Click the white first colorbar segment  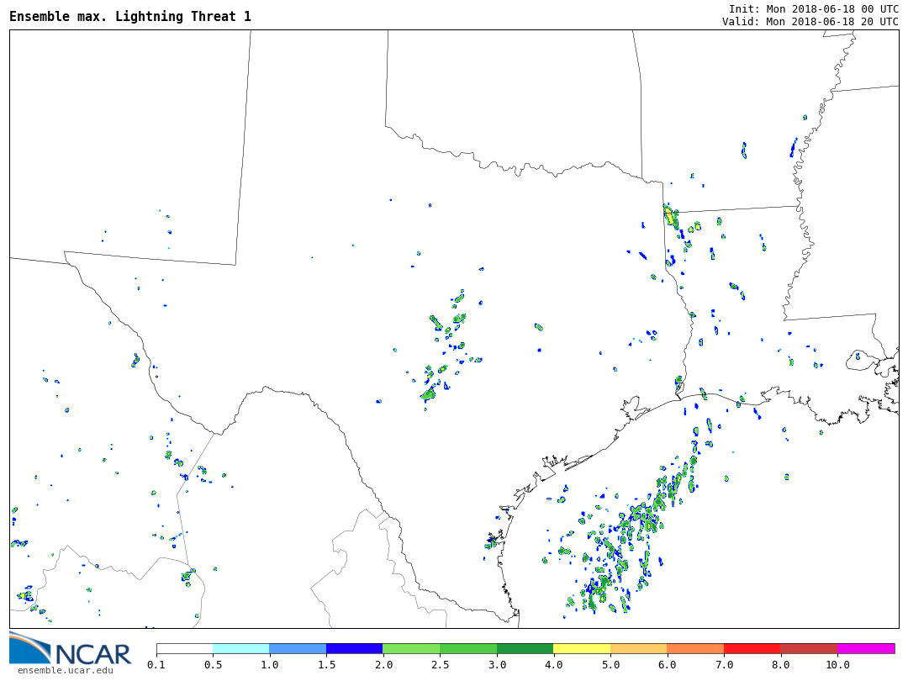pos(185,649)
